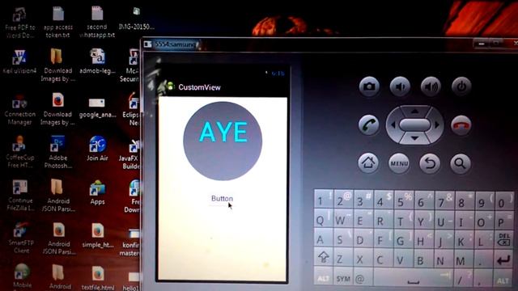Select the second whatsapp.txt file
The height and width of the screenshot is (291, 518).
[97, 22]
